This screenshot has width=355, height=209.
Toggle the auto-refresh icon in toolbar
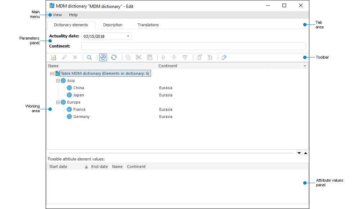click(x=103, y=57)
